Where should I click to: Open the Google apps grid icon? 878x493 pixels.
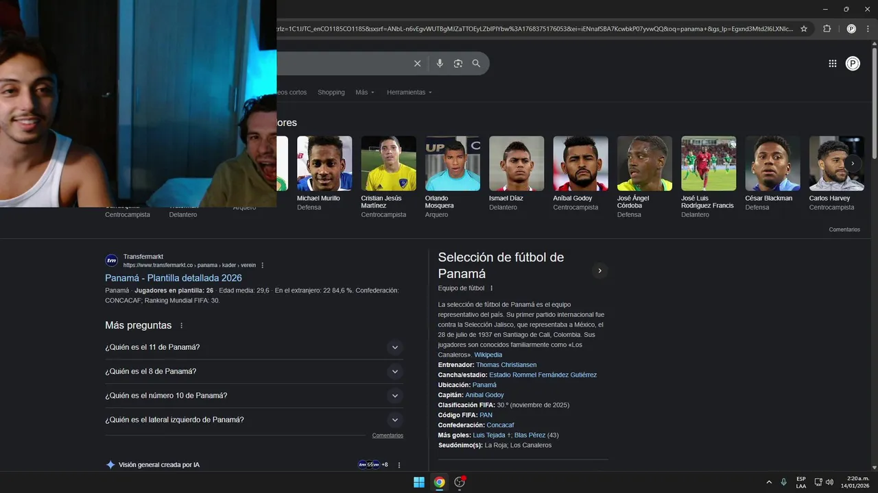[x=832, y=64]
